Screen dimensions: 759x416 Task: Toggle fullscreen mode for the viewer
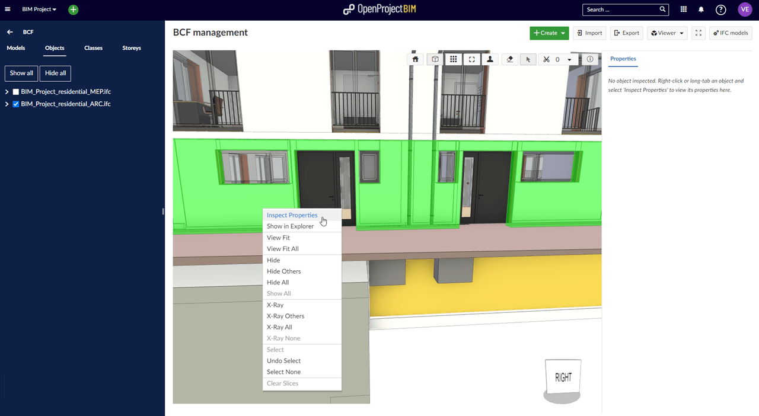[698, 33]
